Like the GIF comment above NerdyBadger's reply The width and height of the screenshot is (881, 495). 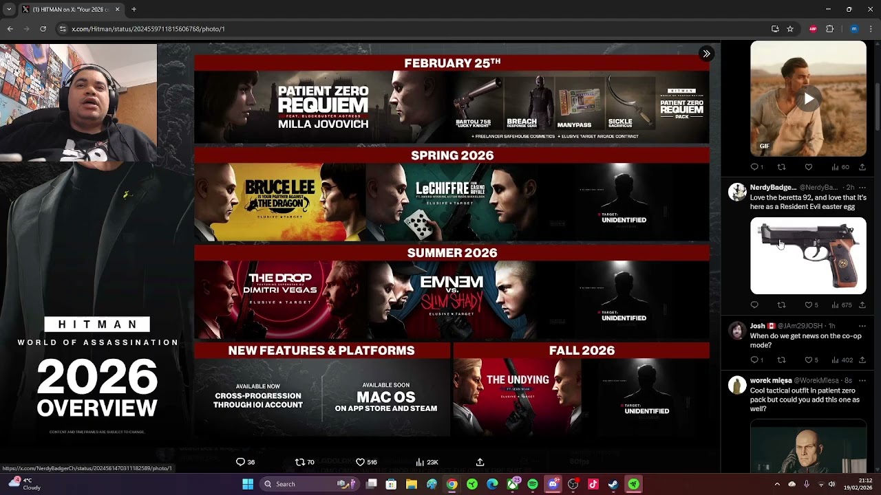click(x=809, y=167)
